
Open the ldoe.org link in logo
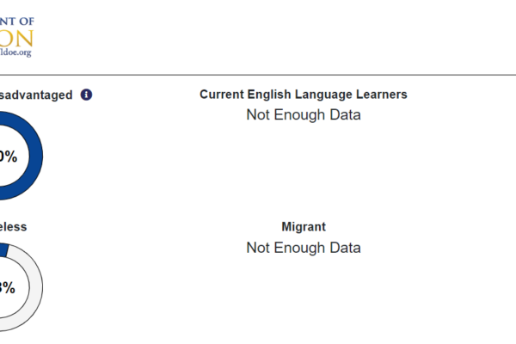[x=15, y=52]
